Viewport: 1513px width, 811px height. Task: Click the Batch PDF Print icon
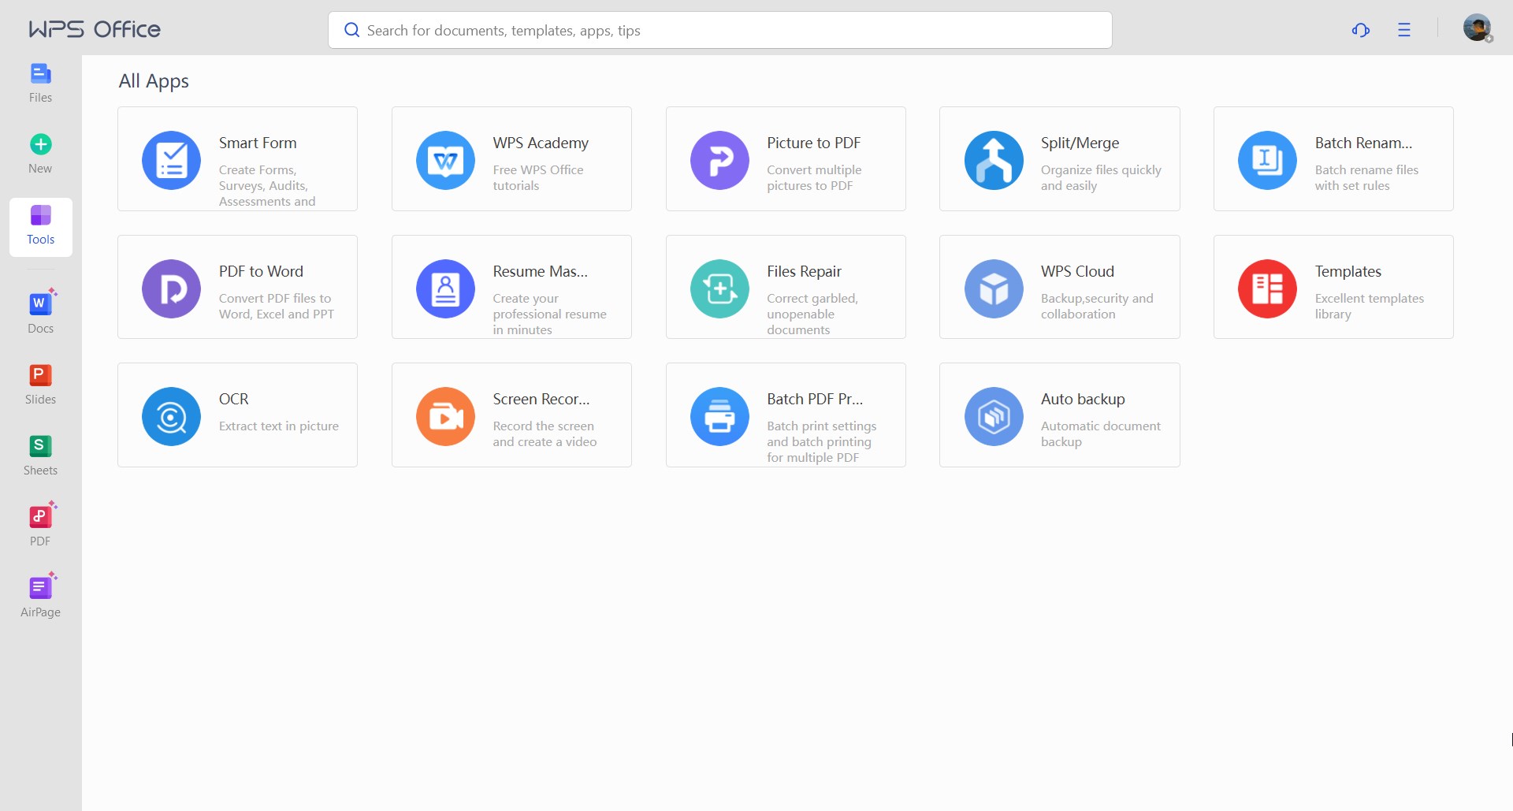pos(719,416)
